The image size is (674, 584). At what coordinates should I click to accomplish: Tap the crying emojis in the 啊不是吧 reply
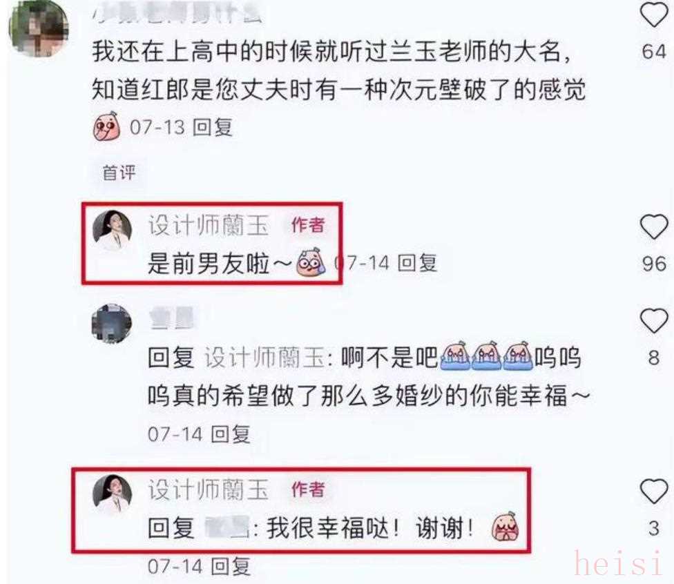486,356
